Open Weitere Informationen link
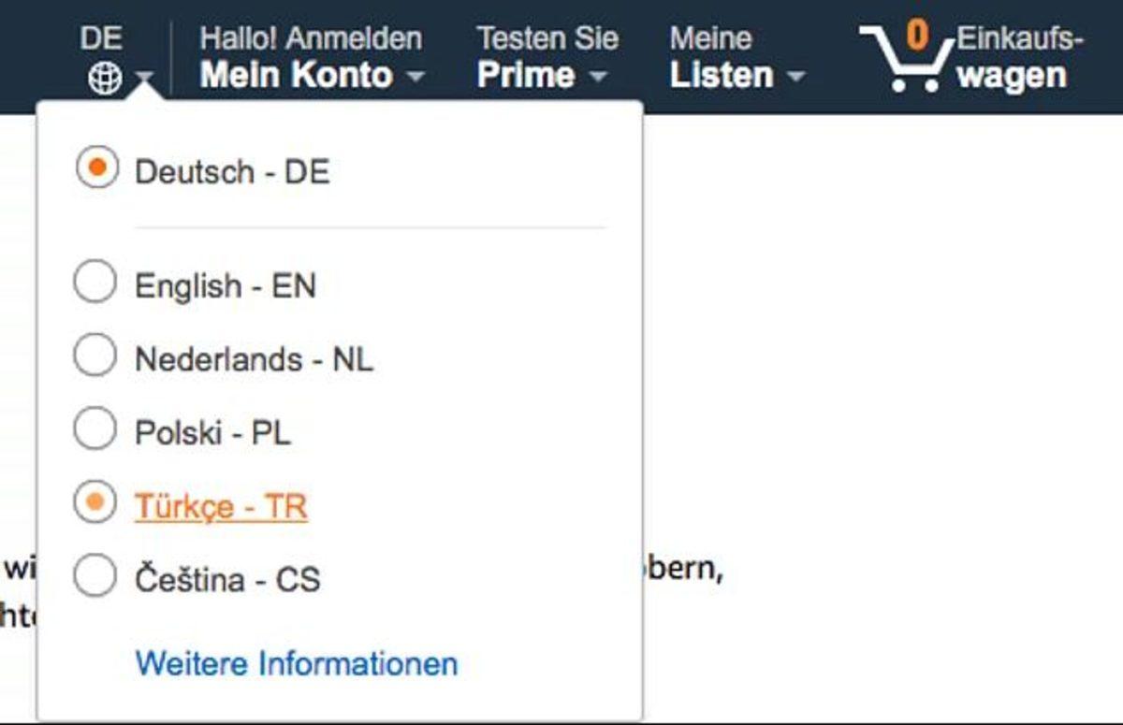Viewport: 1123px width, 725px height. point(296,663)
